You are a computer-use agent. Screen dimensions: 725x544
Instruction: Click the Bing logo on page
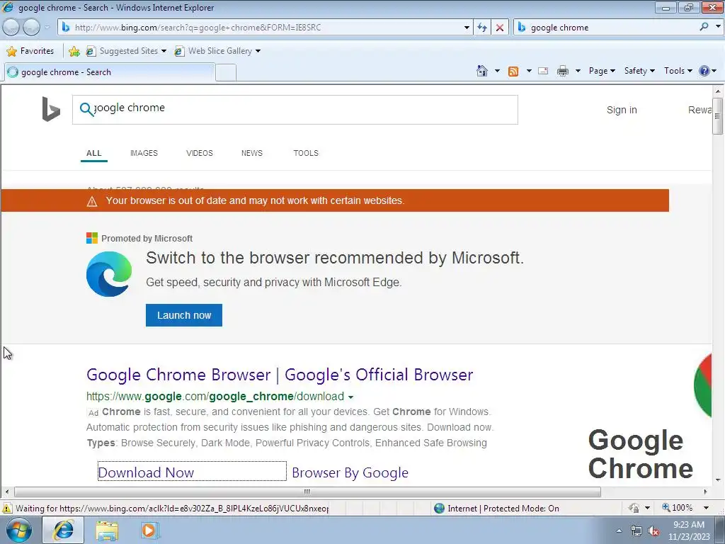coord(51,109)
